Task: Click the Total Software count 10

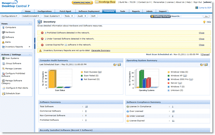Action: (86, 106)
